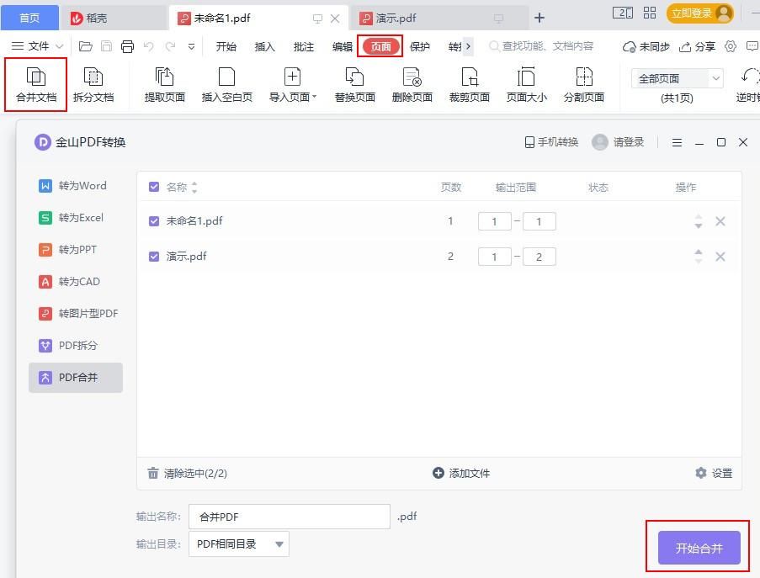Viewport: 760px width, 578px height.
Task: Click the new tab plus icon
Action: pos(539,18)
